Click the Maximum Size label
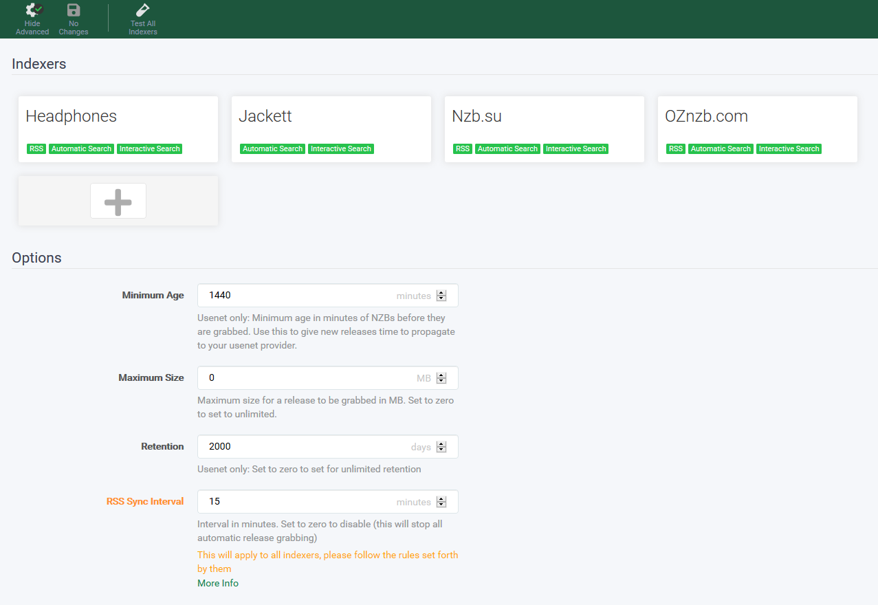 coord(151,377)
